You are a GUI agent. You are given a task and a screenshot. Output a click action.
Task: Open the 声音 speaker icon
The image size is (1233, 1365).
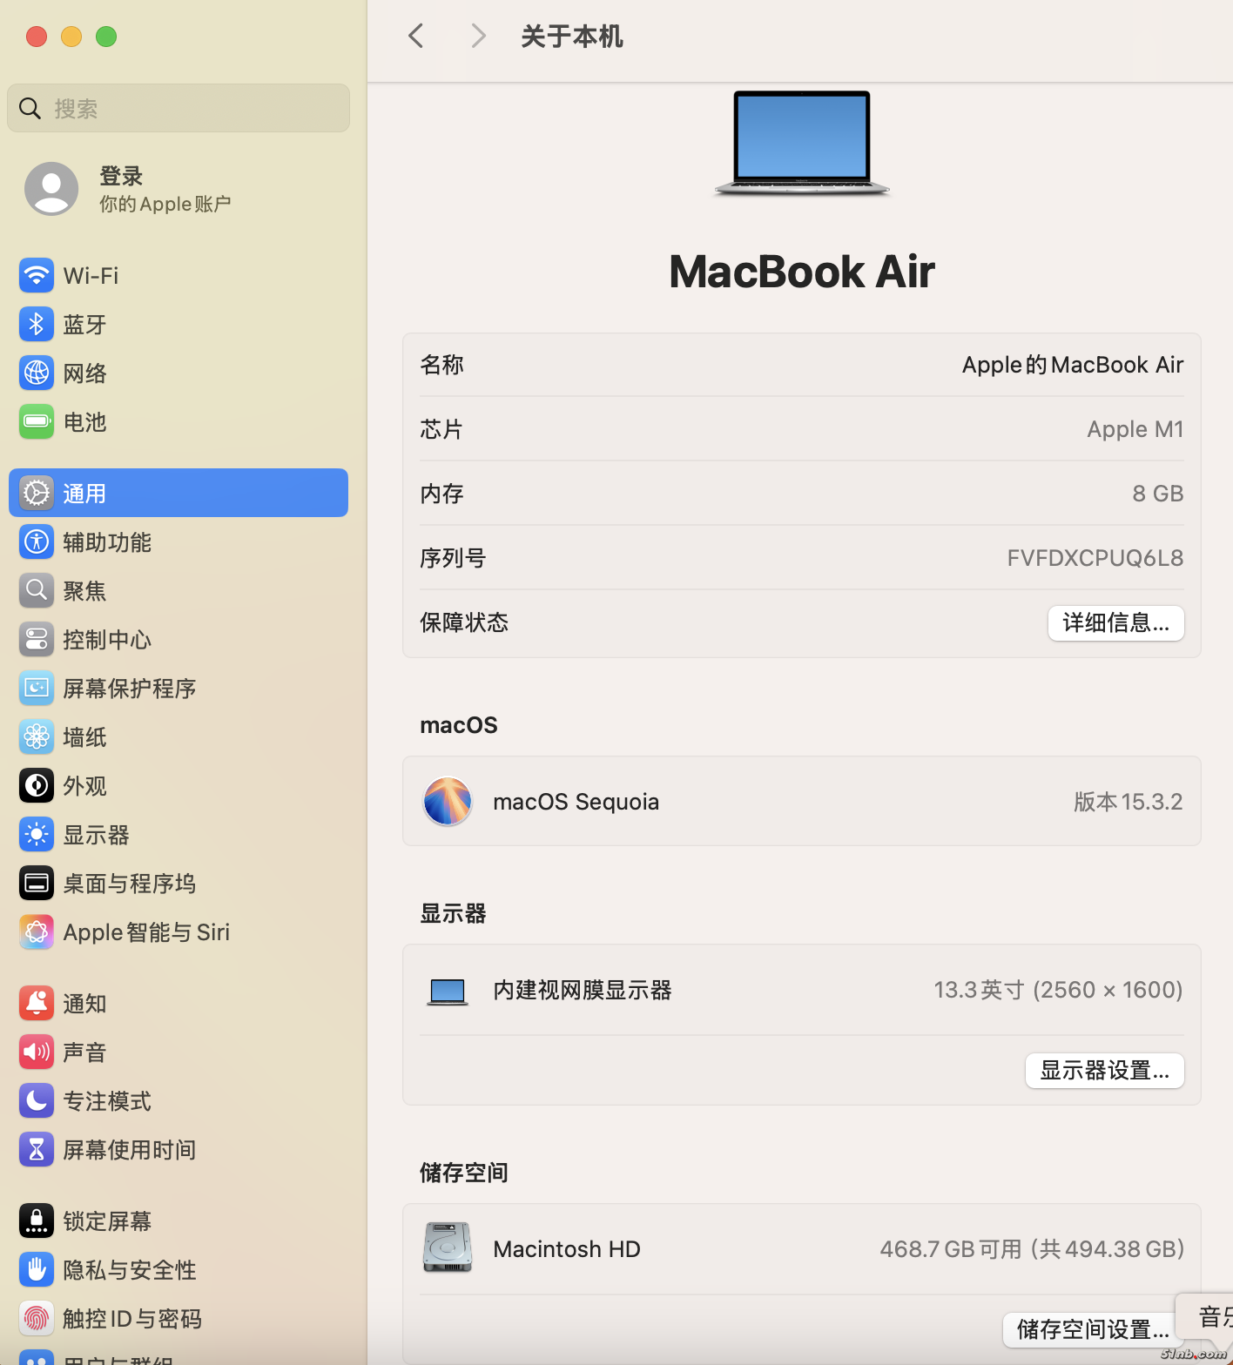[37, 1052]
